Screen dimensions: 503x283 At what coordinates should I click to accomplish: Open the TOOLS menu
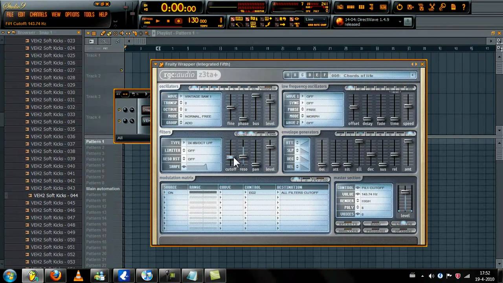89,15
